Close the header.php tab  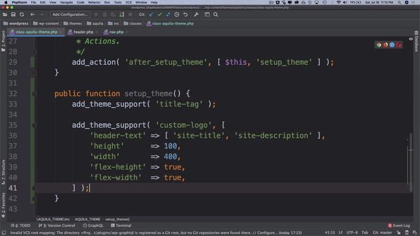click(96, 32)
